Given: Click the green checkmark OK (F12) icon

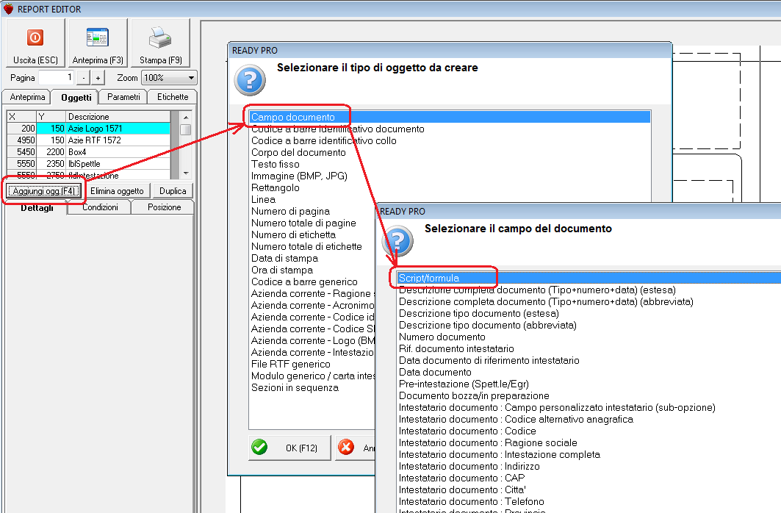Looking at the screenshot, I should (x=259, y=448).
